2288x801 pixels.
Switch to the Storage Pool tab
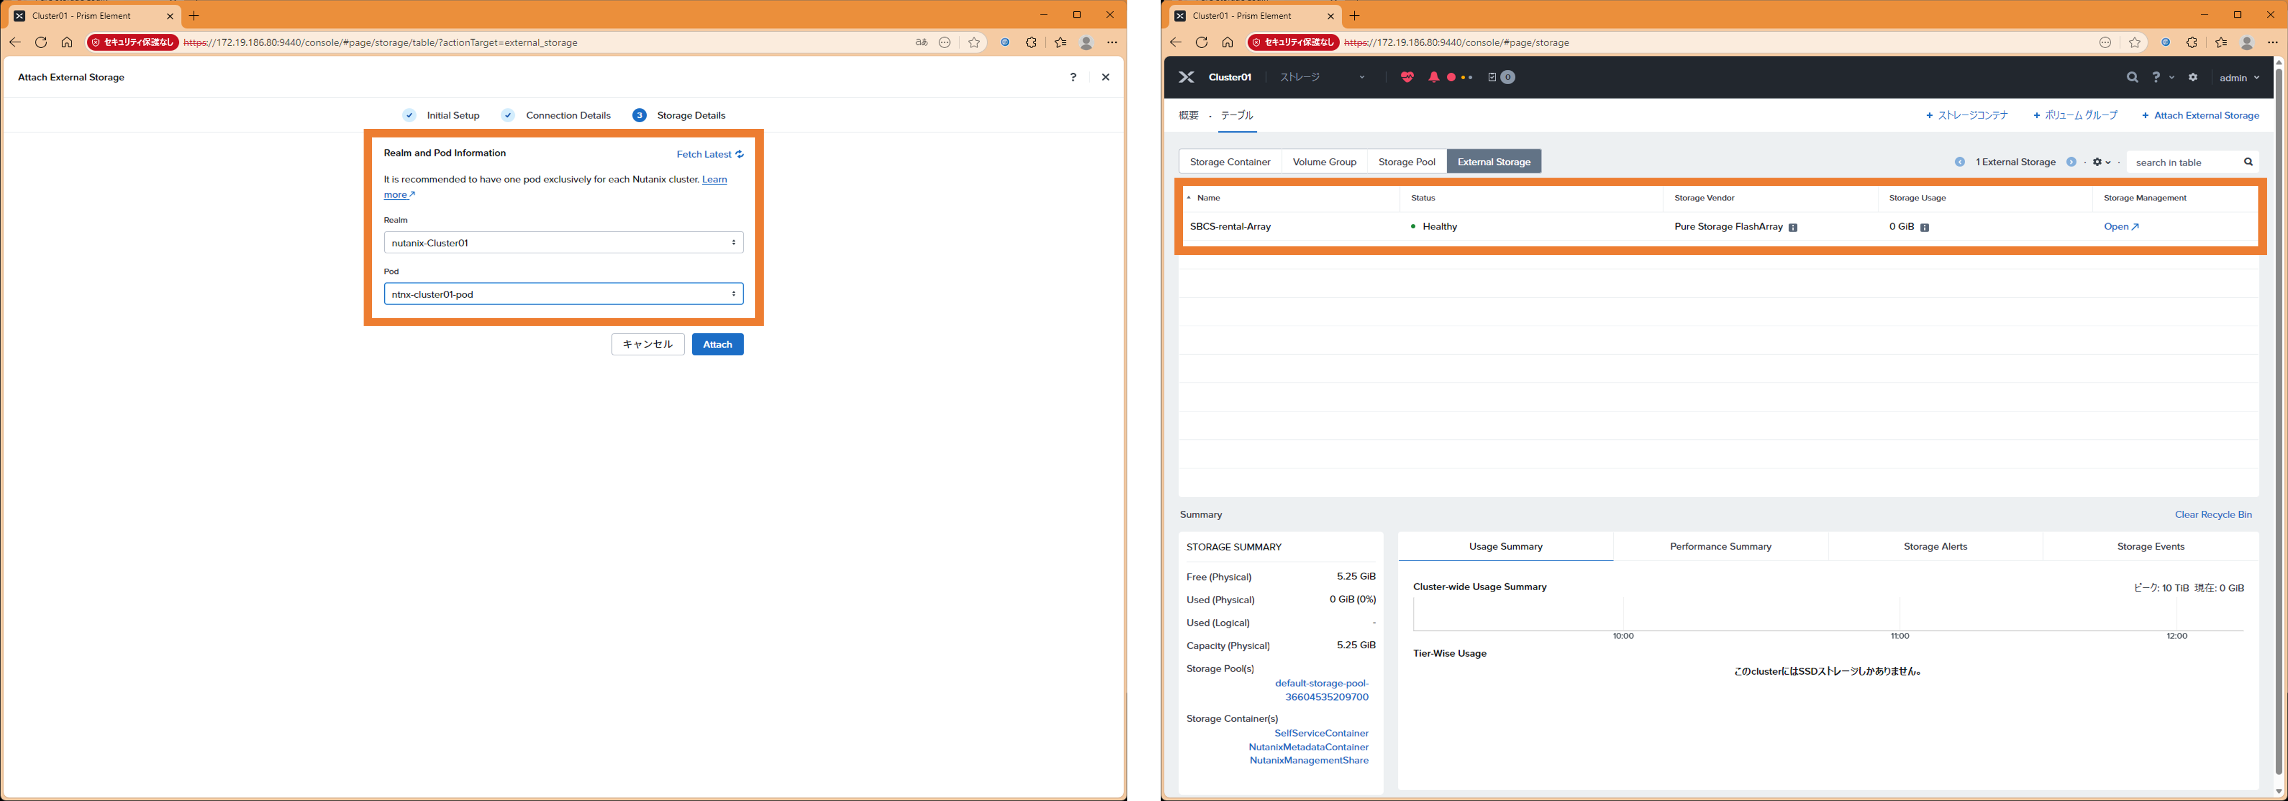(1406, 161)
